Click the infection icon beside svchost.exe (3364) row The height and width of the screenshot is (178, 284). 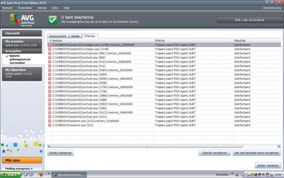coord(49,74)
